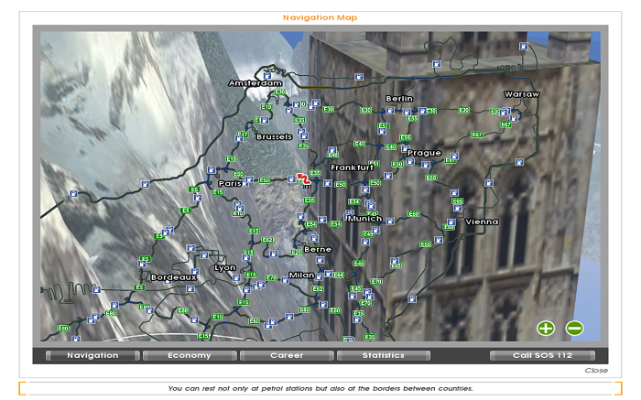Screen dimensions: 641x400
Task: Click the Vienna city marker
Action: 482,222
